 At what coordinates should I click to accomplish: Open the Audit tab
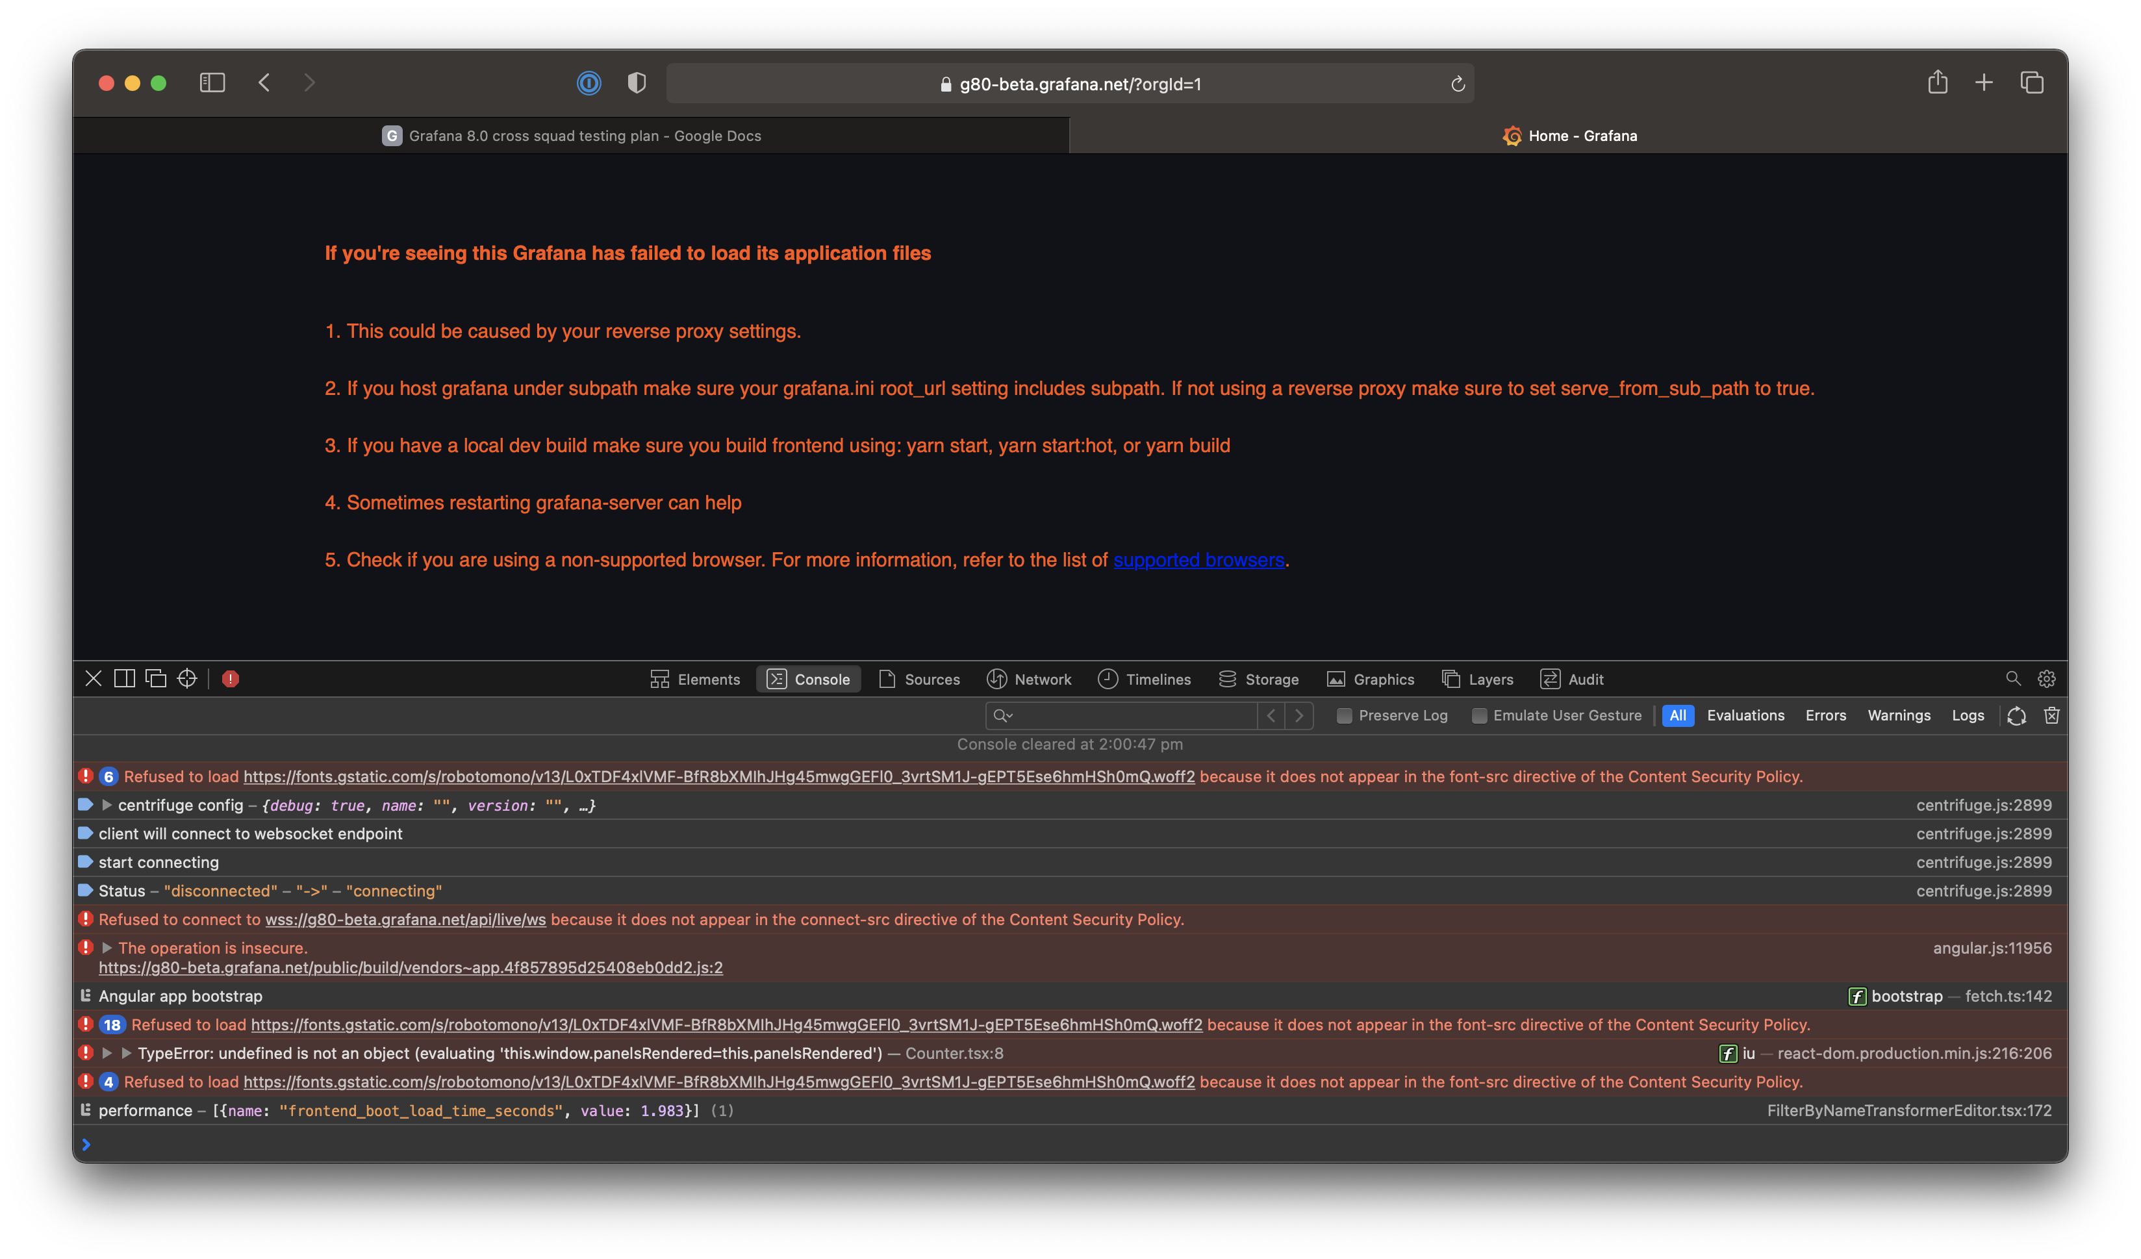click(1572, 679)
